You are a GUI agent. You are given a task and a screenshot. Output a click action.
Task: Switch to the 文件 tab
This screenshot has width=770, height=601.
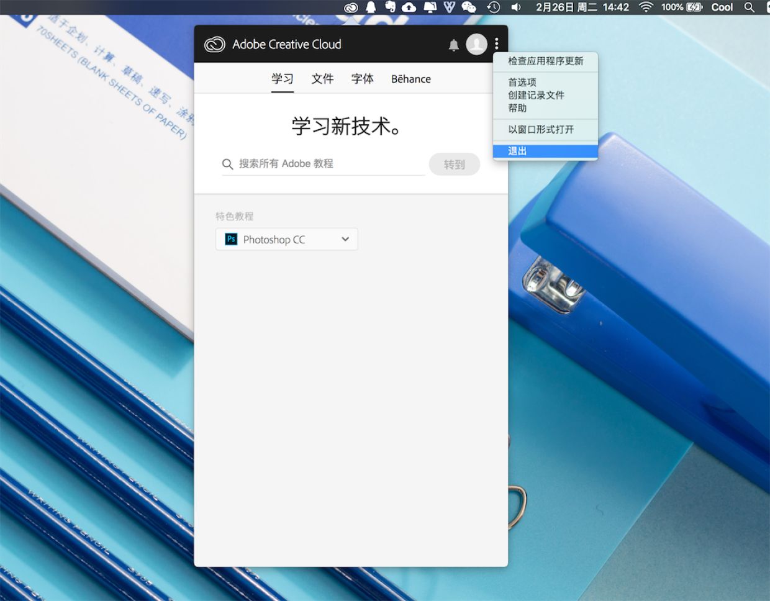pos(323,79)
